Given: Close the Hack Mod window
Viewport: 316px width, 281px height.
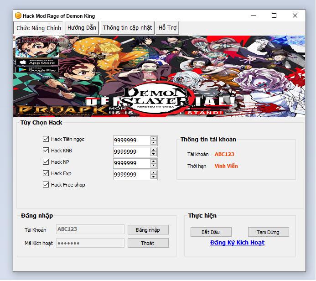Looking at the screenshot, I should tap(295, 16).
